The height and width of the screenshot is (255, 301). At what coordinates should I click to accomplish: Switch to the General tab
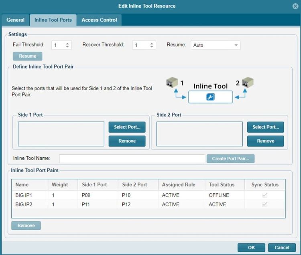click(x=16, y=20)
